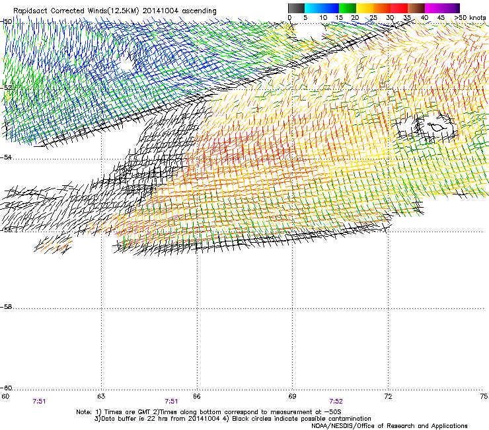Viewport: 489px width, 430px height.
Task: Click the '20141004 ascending' text in the title
Action: [x=179, y=11]
